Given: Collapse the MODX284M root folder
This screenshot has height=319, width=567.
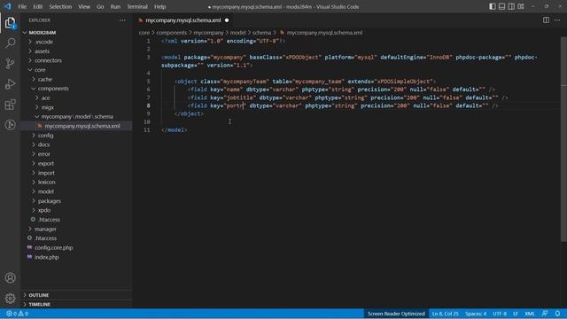Looking at the screenshot, I should [42, 33].
